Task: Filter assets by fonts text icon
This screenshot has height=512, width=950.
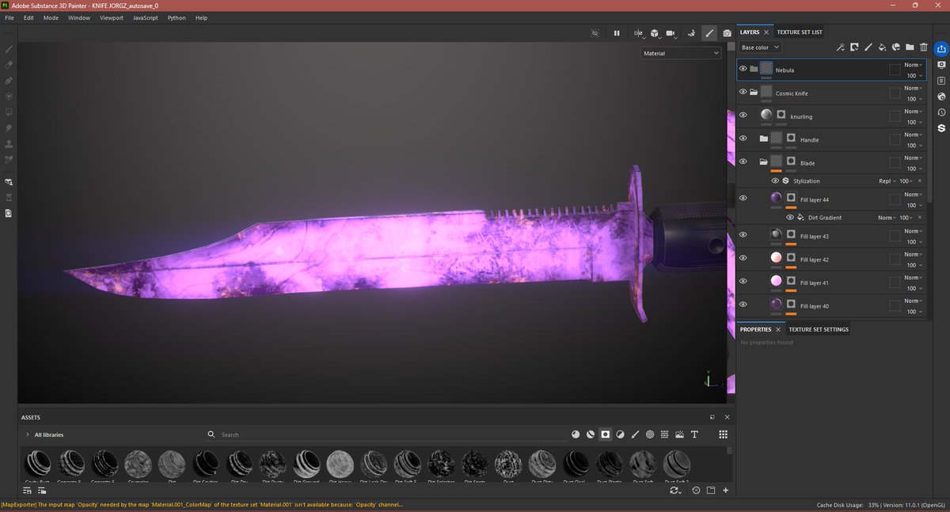Action: click(x=694, y=434)
